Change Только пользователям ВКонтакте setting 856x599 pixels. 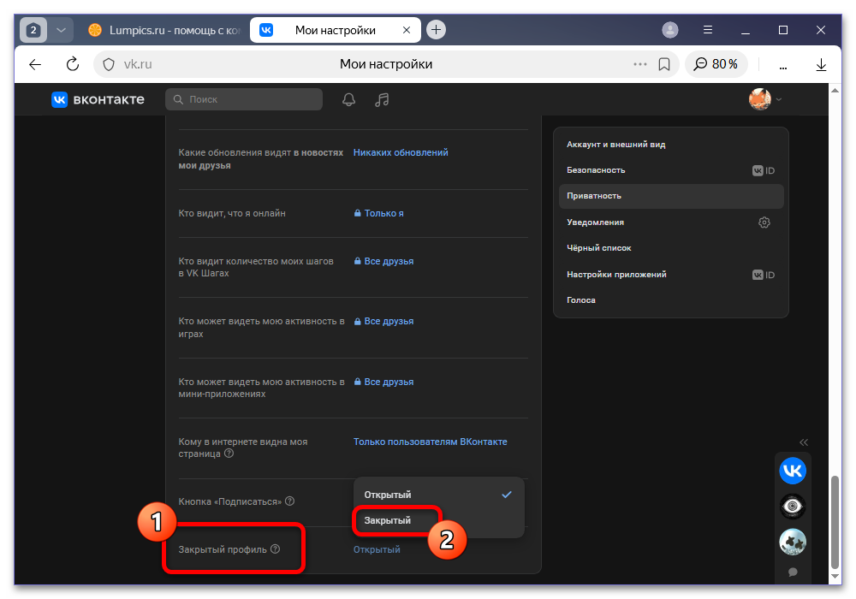tap(431, 442)
